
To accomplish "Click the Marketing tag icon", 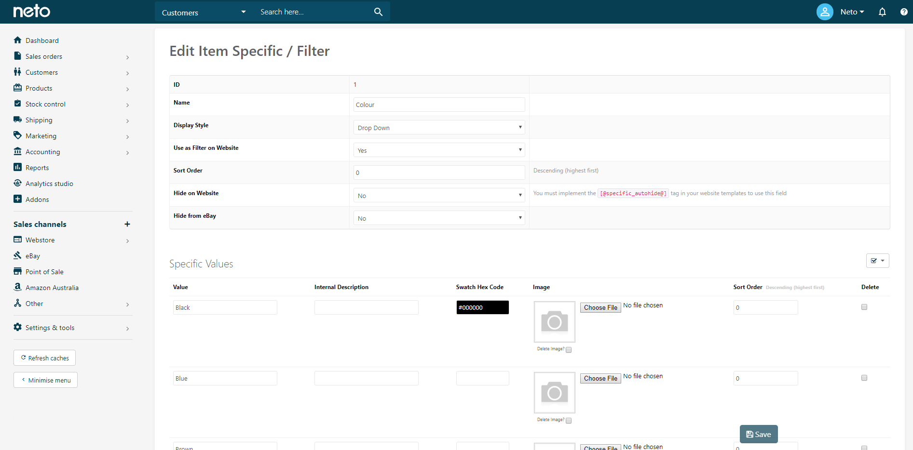I will 18,135.
